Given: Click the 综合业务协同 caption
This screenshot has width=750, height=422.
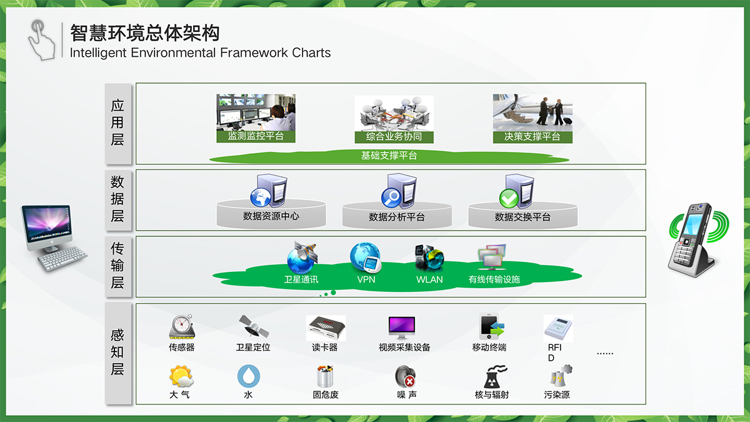Looking at the screenshot, I should [394, 136].
